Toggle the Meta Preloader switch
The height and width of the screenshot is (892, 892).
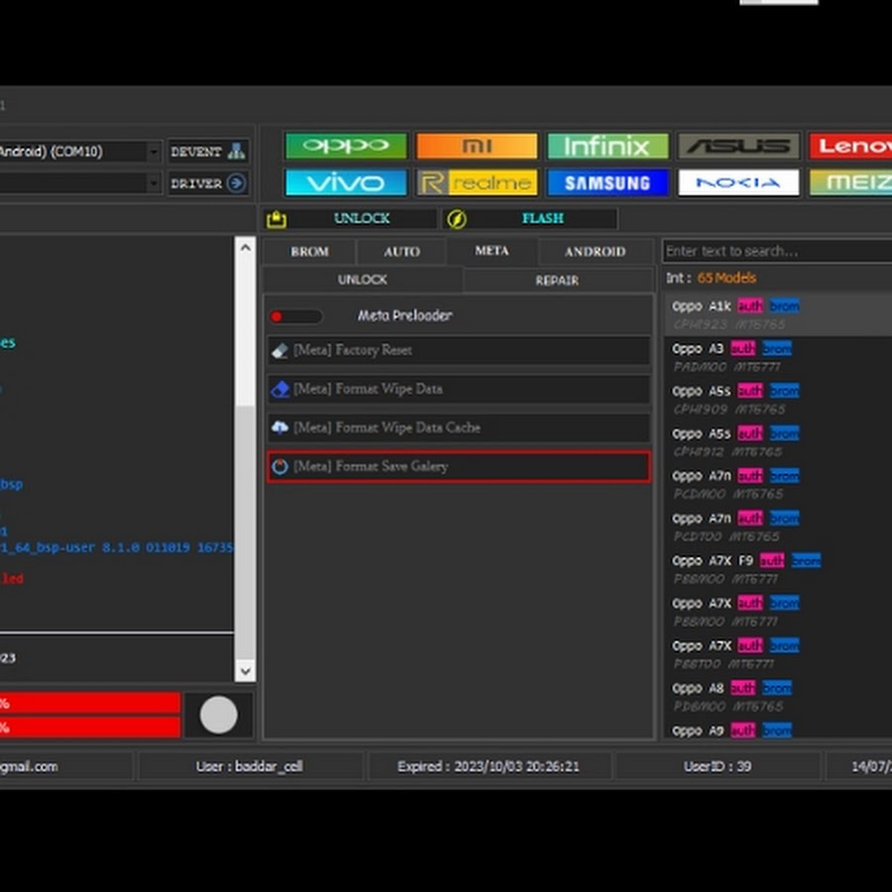click(296, 316)
